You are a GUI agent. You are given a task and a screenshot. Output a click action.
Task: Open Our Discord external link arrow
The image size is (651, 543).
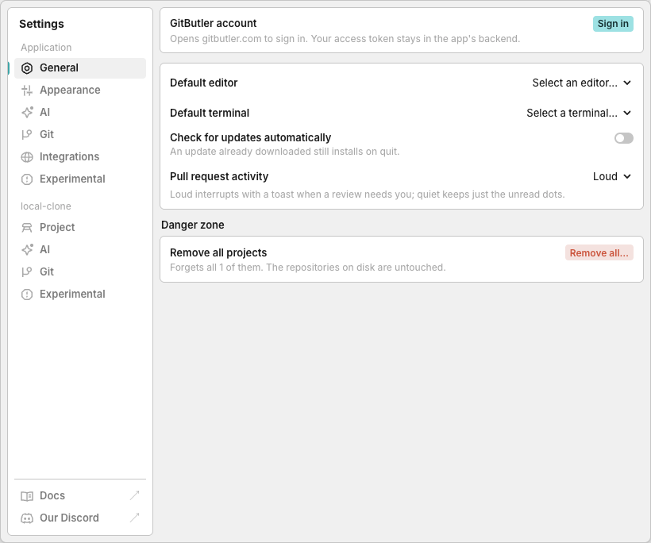(x=134, y=518)
